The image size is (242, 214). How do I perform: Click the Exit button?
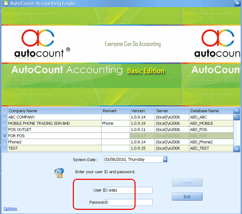(187, 197)
